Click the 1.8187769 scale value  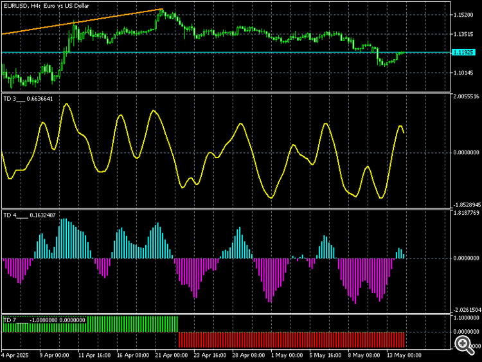click(466, 213)
